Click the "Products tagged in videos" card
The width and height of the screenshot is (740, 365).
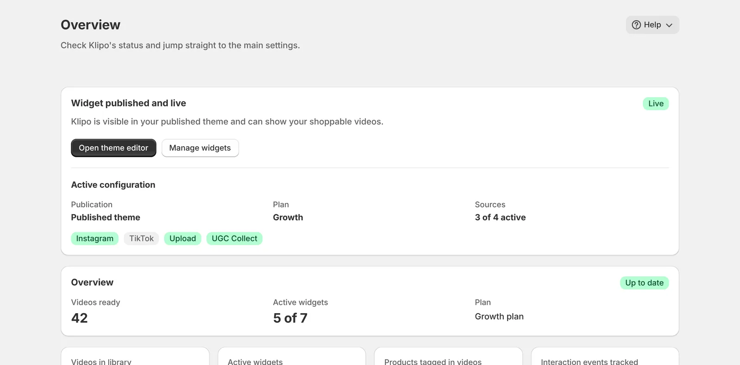[x=448, y=356]
